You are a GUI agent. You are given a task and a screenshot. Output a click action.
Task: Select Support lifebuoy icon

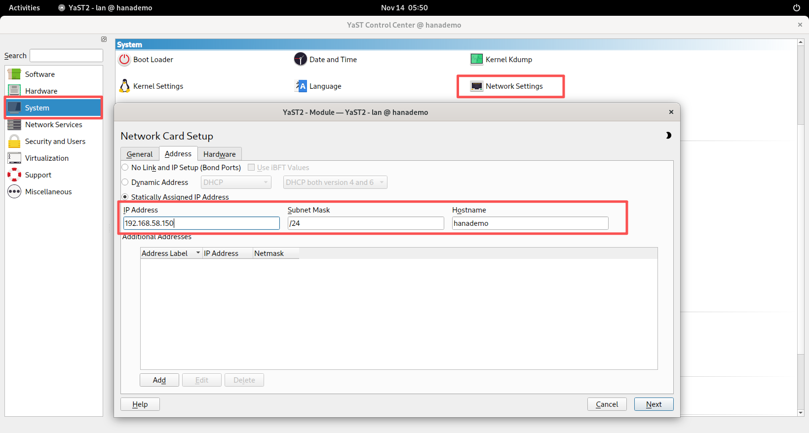click(x=14, y=175)
